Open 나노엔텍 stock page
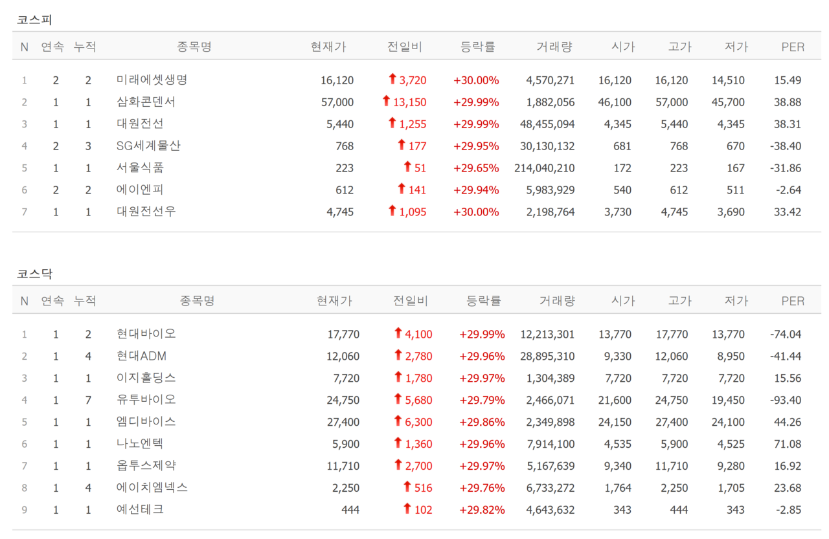 [x=140, y=445]
